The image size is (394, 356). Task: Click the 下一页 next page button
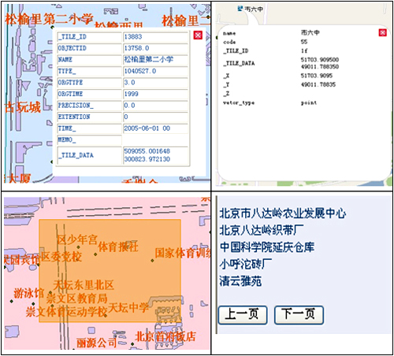(x=299, y=315)
